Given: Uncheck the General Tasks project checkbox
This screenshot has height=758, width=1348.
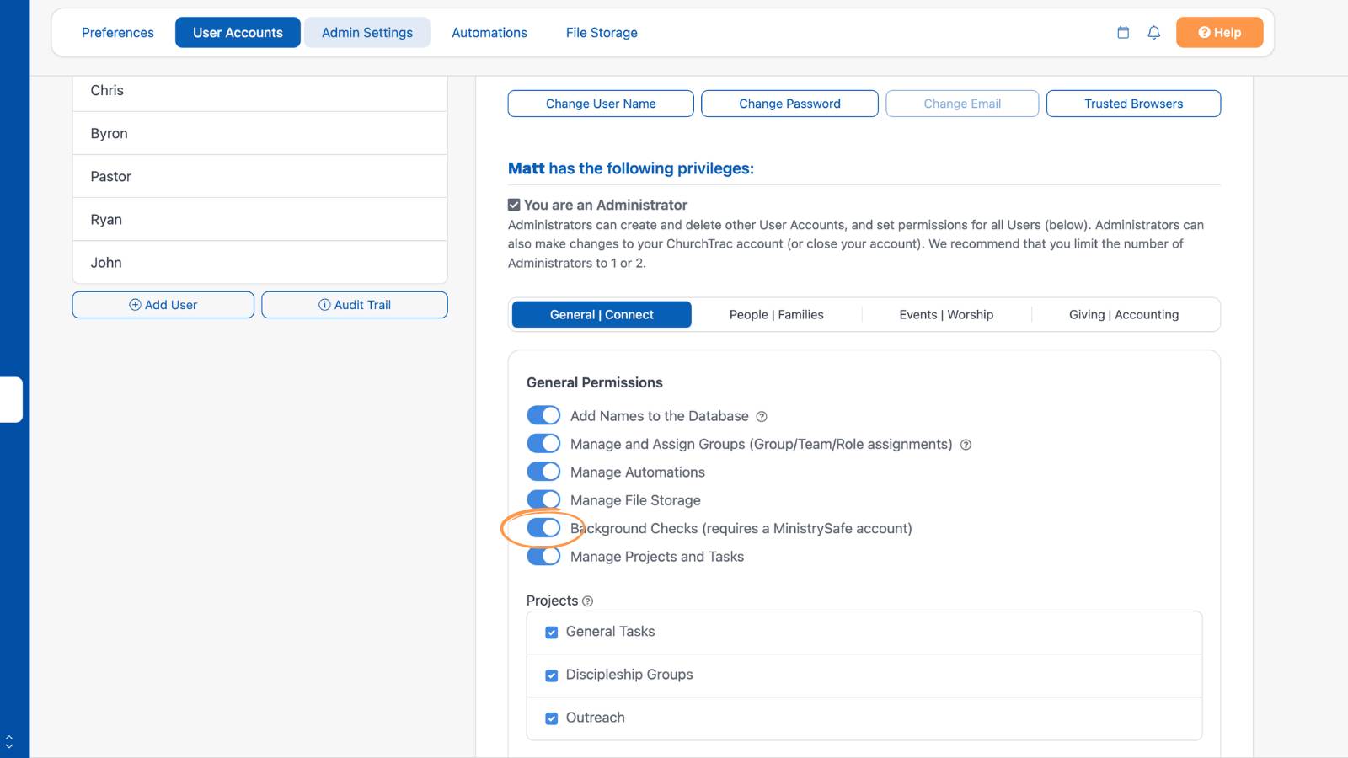Looking at the screenshot, I should point(552,633).
